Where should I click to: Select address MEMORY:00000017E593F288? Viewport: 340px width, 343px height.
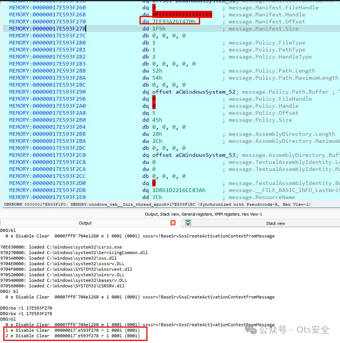click(48, 71)
